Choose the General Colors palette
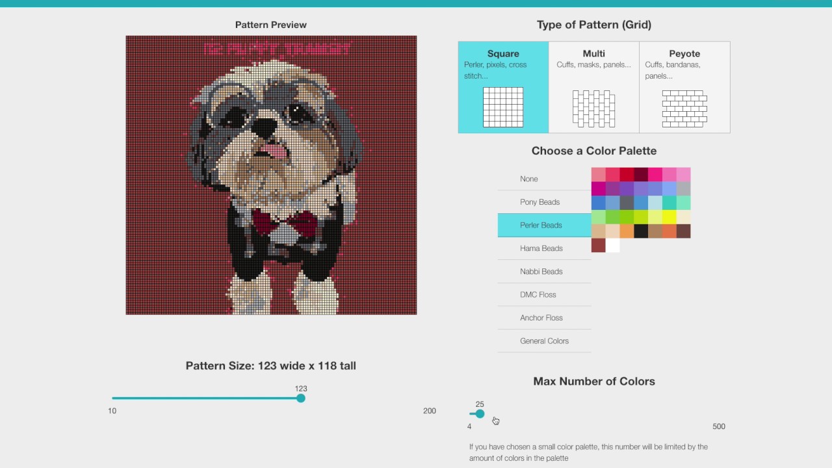 (544, 341)
